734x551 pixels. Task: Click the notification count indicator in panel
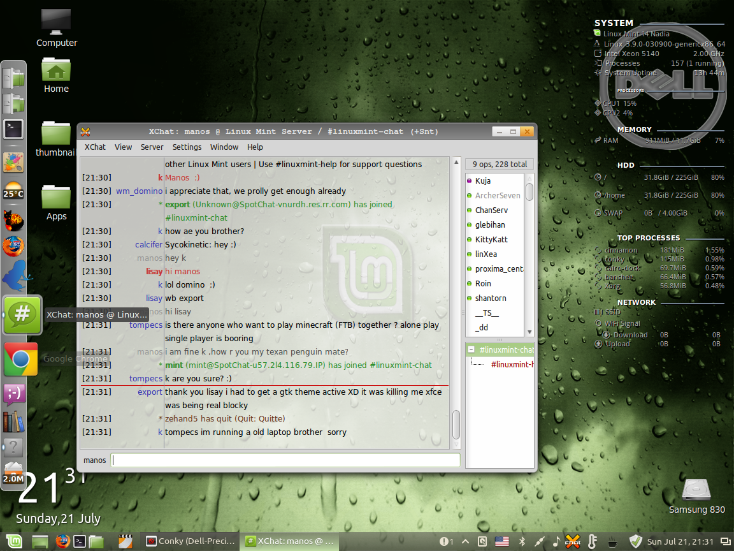tap(446, 541)
